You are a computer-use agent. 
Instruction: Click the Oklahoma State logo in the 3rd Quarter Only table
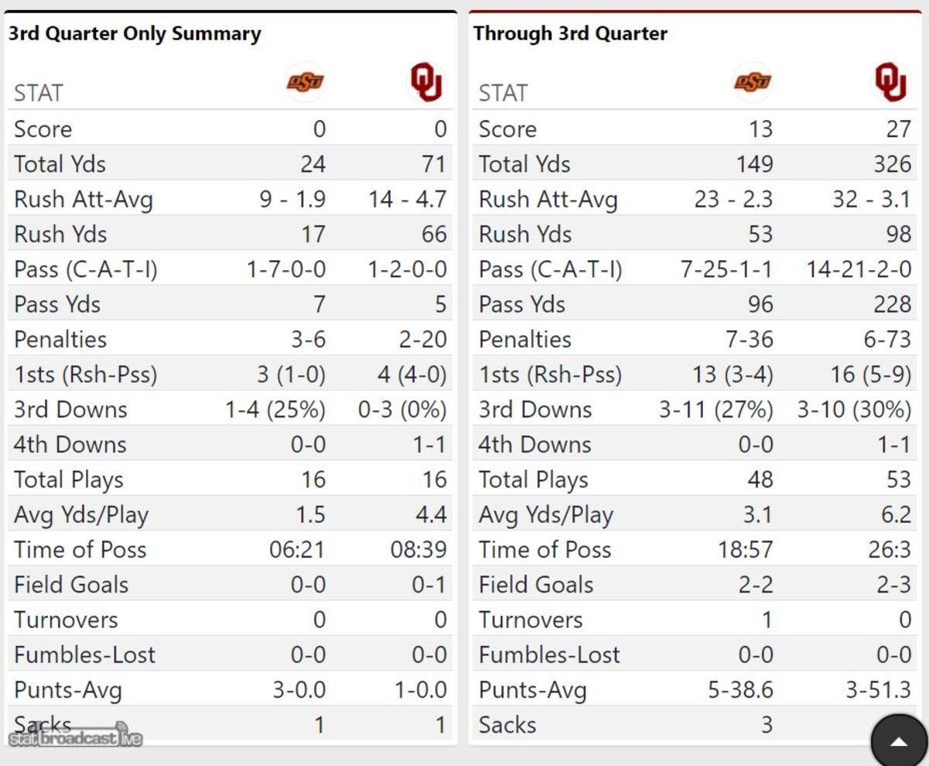point(306,82)
